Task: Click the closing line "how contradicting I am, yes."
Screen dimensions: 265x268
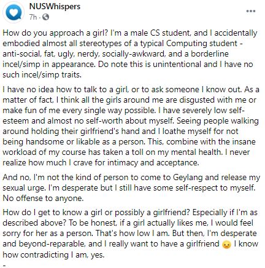Action: 53,254
